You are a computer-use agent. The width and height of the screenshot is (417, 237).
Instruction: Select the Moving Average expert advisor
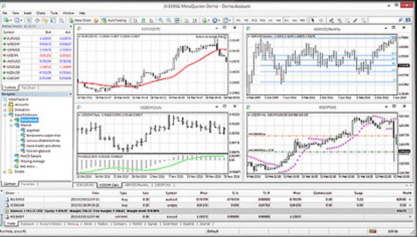(33, 161)
